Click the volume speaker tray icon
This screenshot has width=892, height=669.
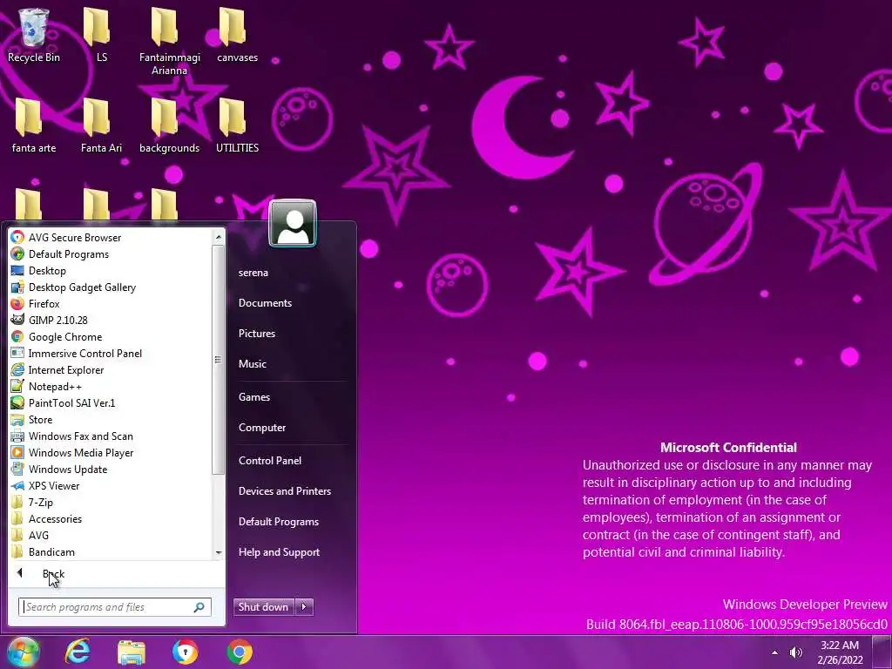click(796, 652)
